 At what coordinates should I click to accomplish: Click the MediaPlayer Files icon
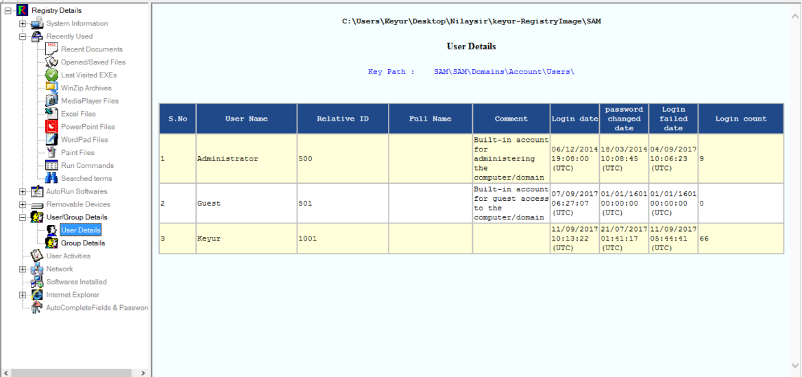coord(52,101)
